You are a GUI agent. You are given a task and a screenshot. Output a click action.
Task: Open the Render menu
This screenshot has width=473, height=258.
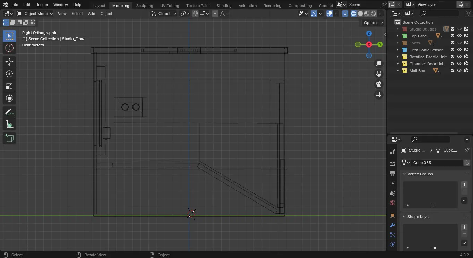click(42, 5)
